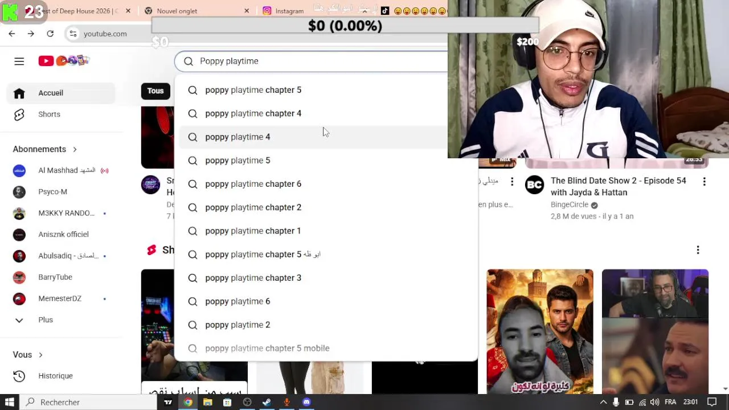Open the Windows Start menu
The image size is (729, 410).
[x=10, y=402]
